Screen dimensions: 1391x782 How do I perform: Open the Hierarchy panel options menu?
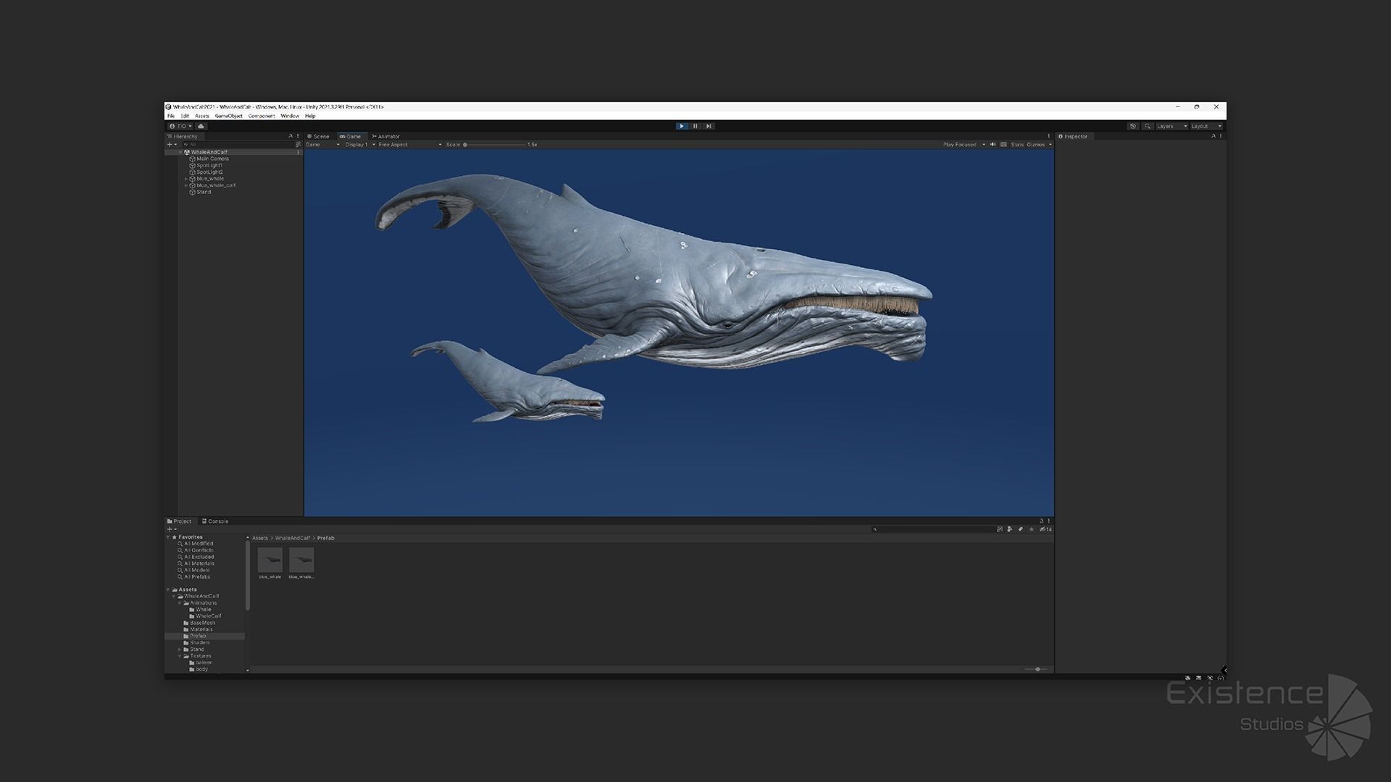(298, 136)
